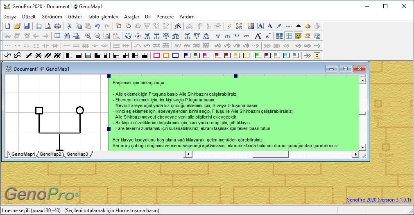Pick the blue push-pin icon
414x215 pixels.
click(279, 26)
